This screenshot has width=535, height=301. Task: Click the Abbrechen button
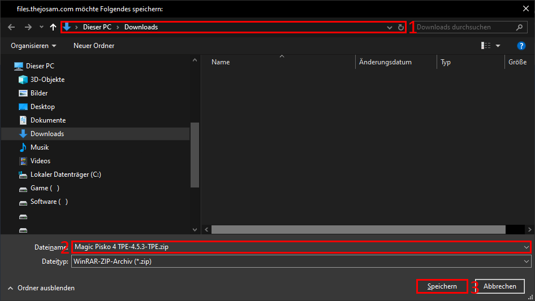tap(500, 286)
